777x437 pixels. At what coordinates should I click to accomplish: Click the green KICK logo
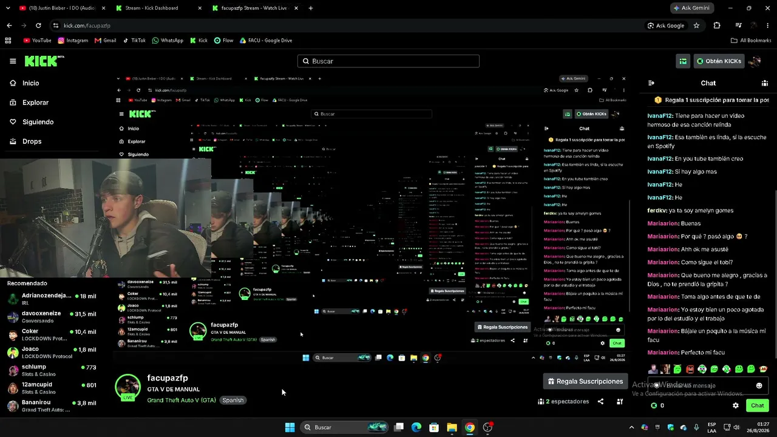point(44,61)
